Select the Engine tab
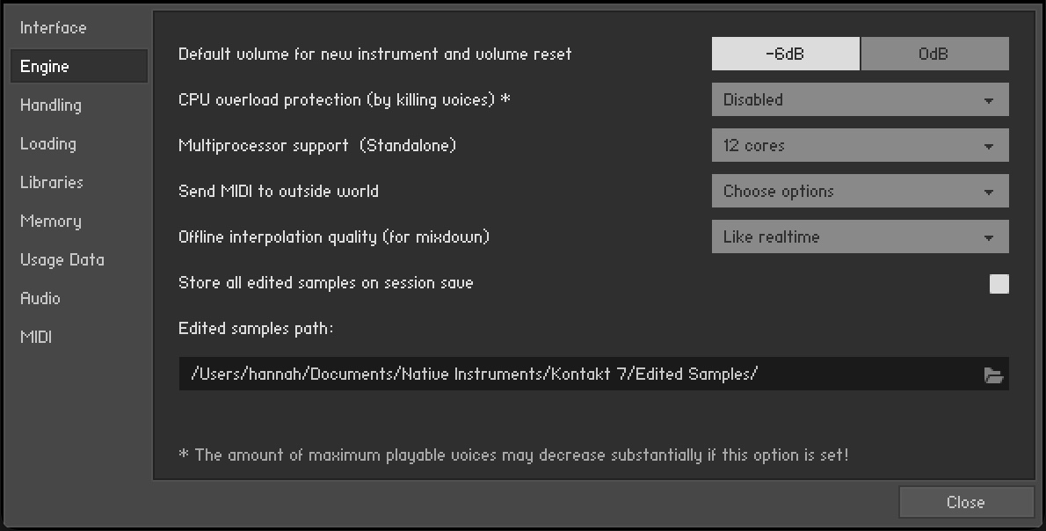Image resolution: width=1046 pixels, height=531 pixels. pos(45,67)
